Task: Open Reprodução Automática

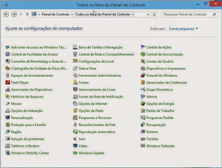Action: pyautogui.click(x=97, y=132)
